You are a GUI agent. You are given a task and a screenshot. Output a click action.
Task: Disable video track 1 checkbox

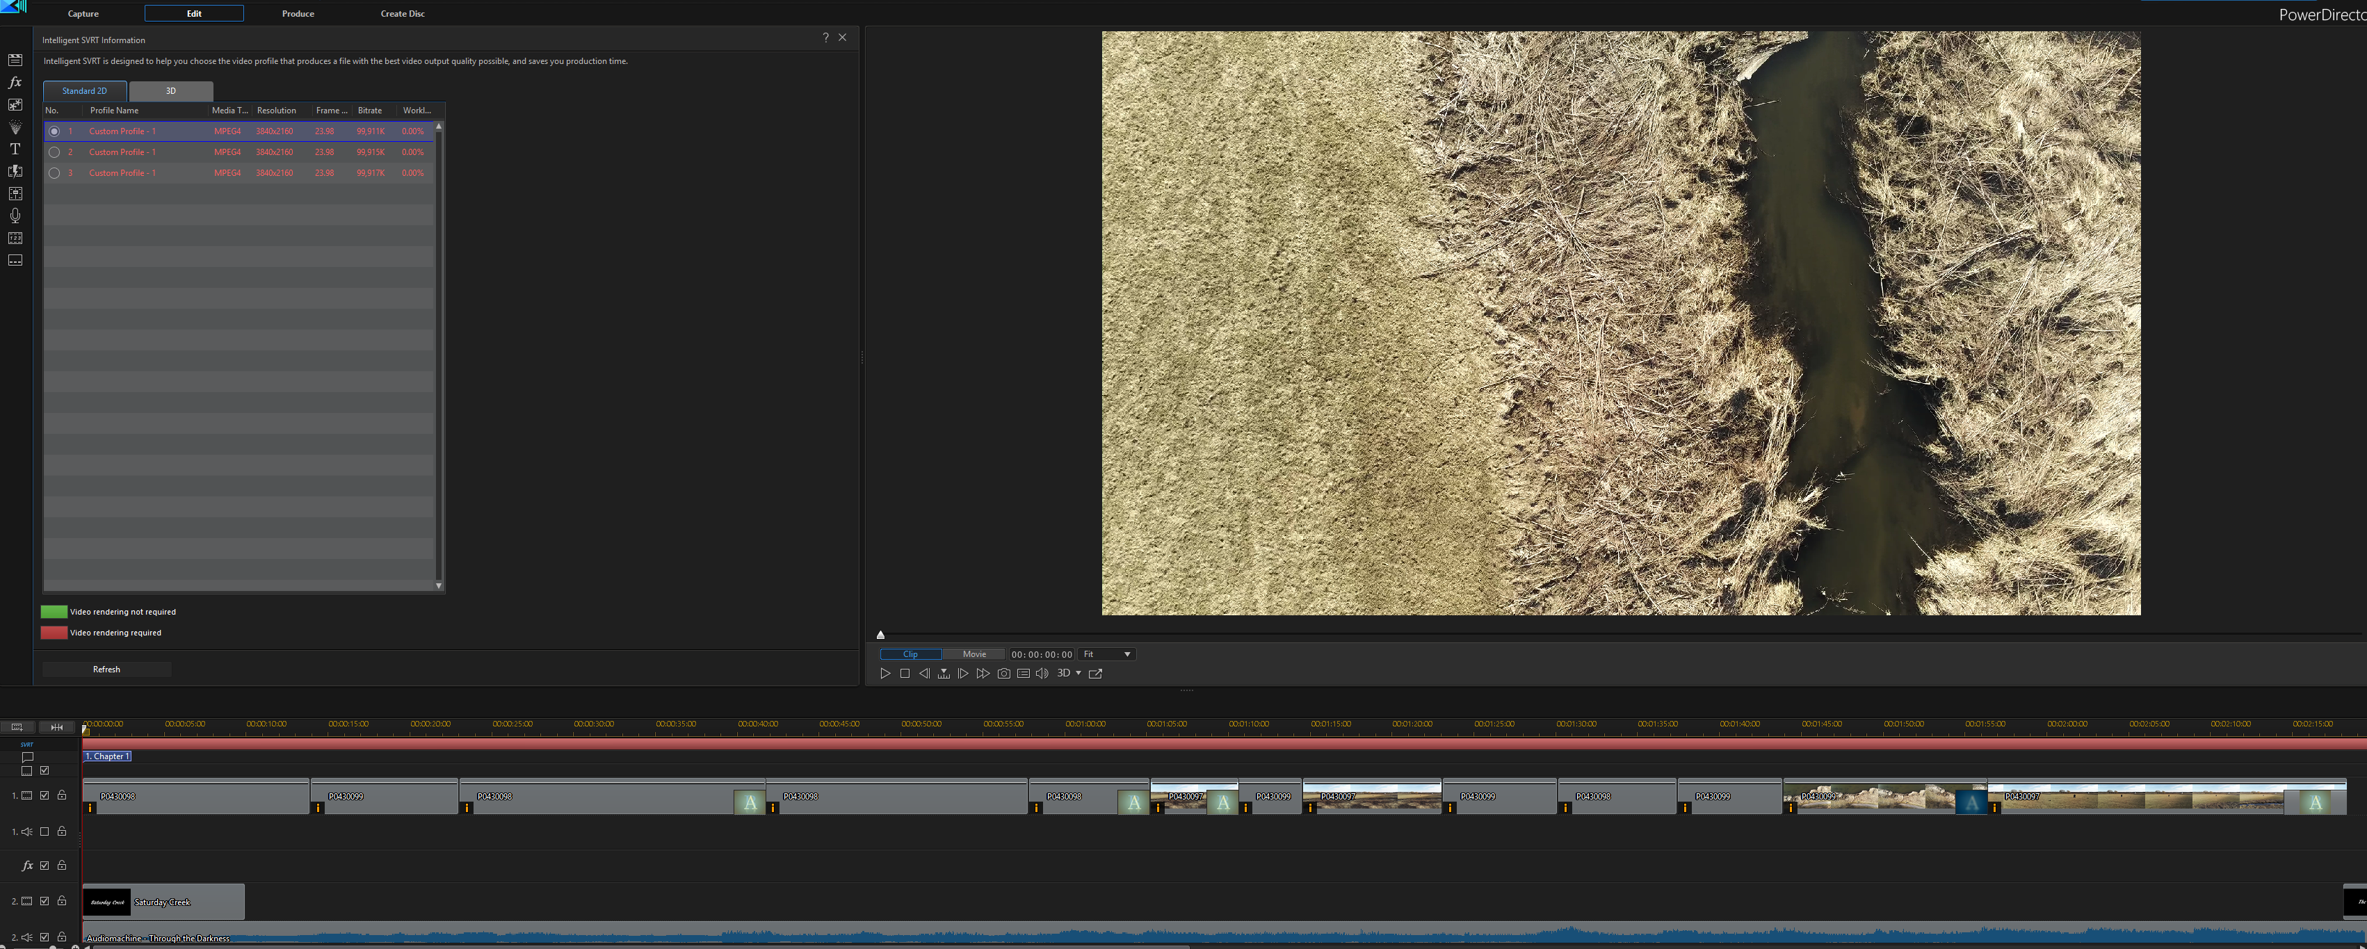click(44, 795)
